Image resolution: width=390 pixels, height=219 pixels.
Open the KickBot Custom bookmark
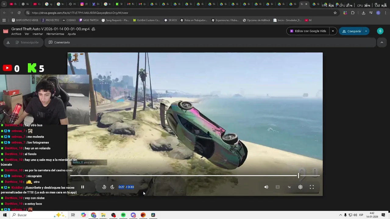pyautogui.click(x=147, y=20)
